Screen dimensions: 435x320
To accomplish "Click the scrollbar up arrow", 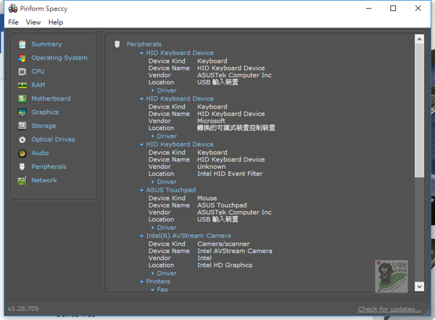I will tap(419, 39).
